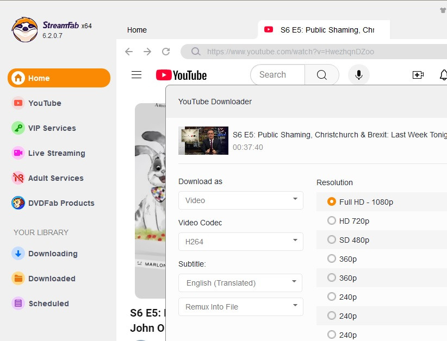Click the YouTube Search field
Screen dimensions: 447x341
point(277,74)
